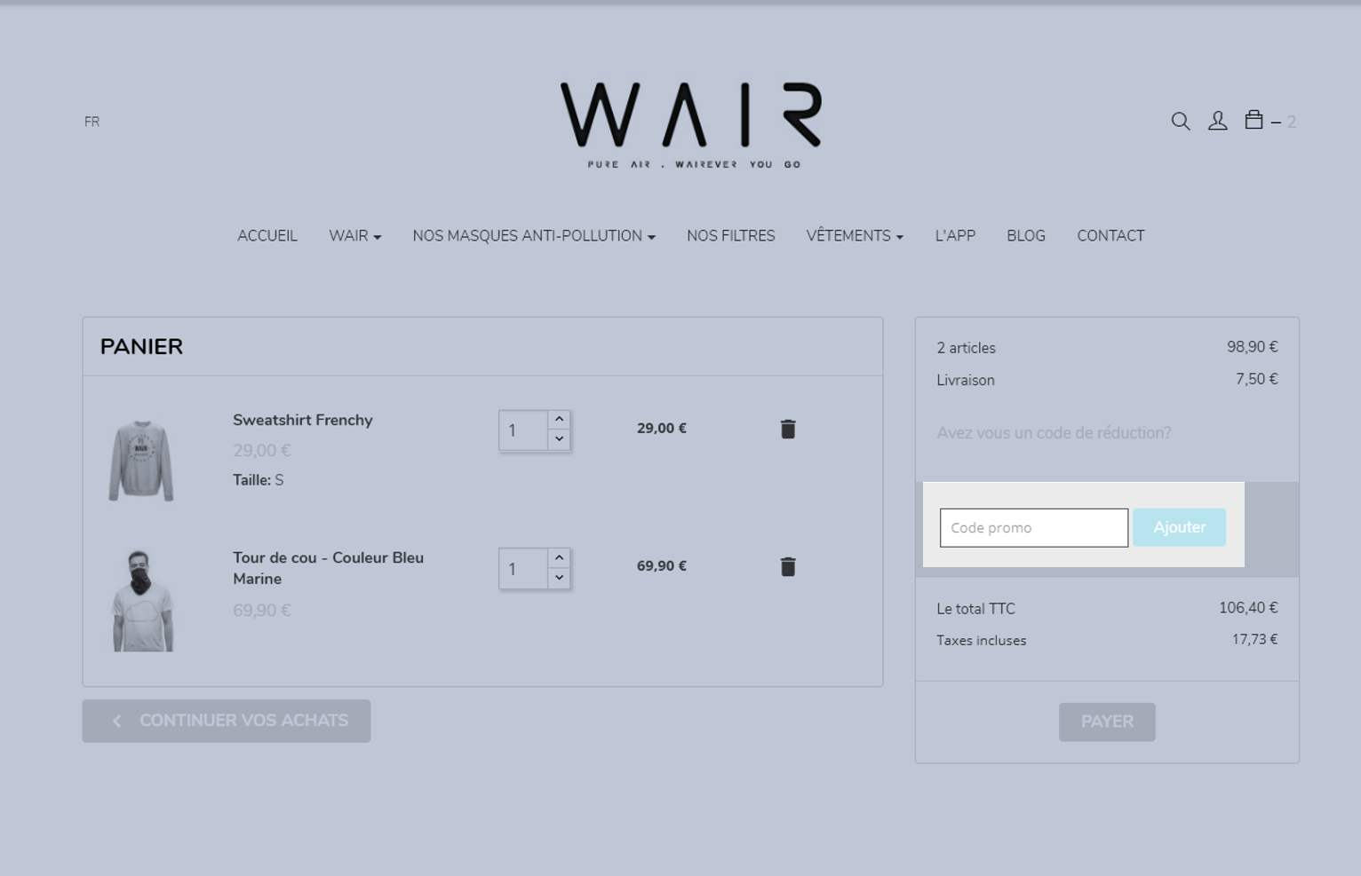This screenshot has height=876, width=1361.
Task: Click the Code promo input field
Action: coord(1033,527)
